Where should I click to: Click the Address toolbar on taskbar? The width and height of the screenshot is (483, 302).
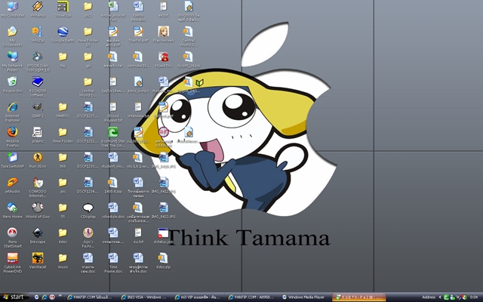tap(429, 297)
